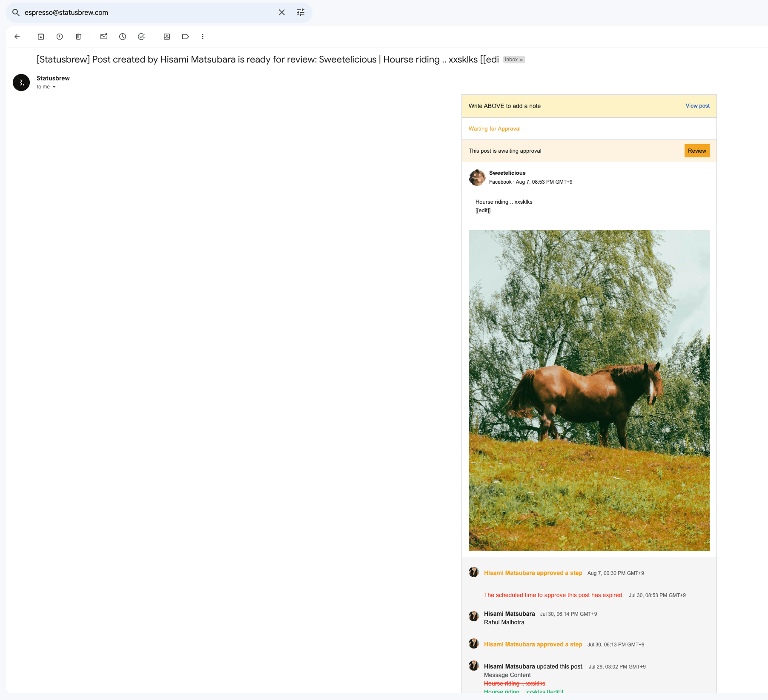
Task: Open the View post link
Action: (x=697, y=106)
